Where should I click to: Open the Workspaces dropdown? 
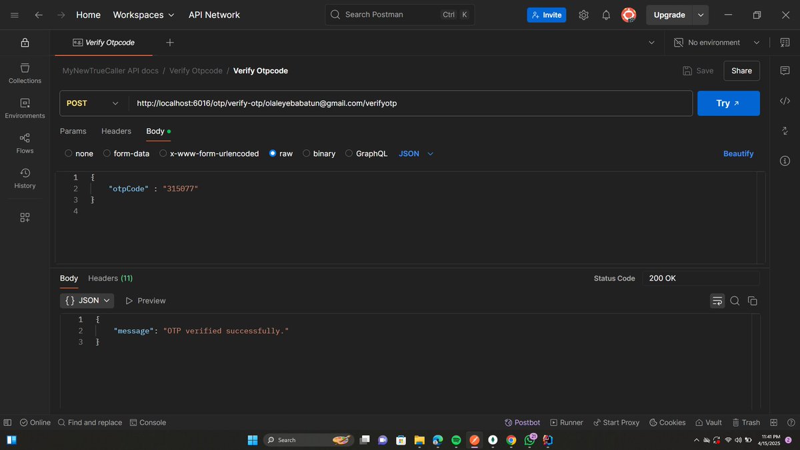(x=144, y=15)
